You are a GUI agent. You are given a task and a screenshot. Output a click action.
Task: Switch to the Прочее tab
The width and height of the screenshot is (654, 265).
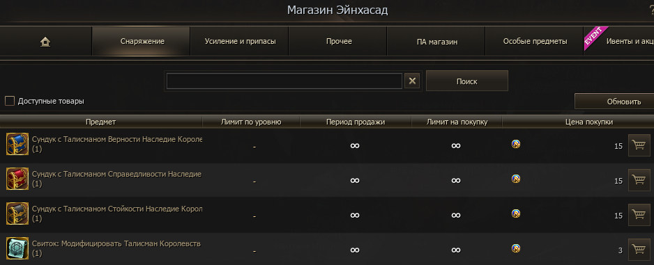pos(339,42)
